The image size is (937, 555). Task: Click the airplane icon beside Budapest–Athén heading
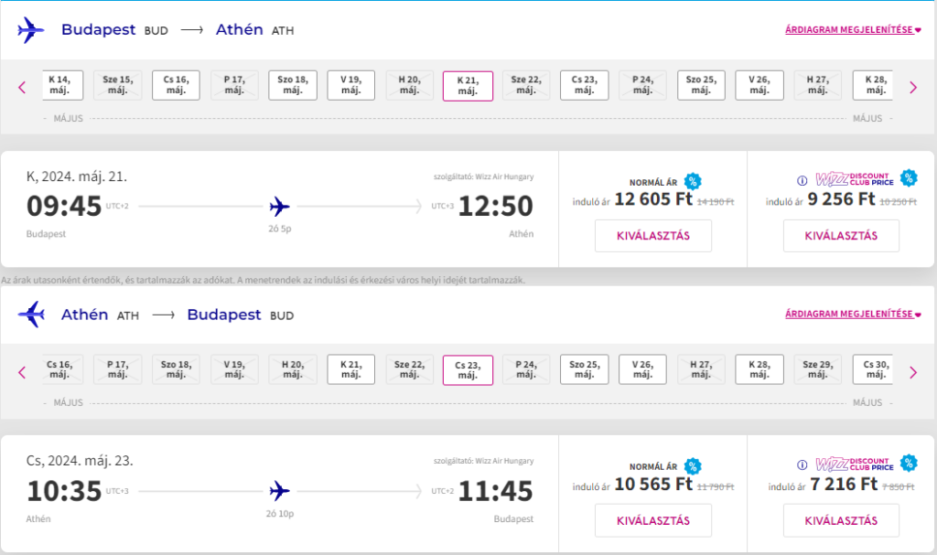pos(30,30)
